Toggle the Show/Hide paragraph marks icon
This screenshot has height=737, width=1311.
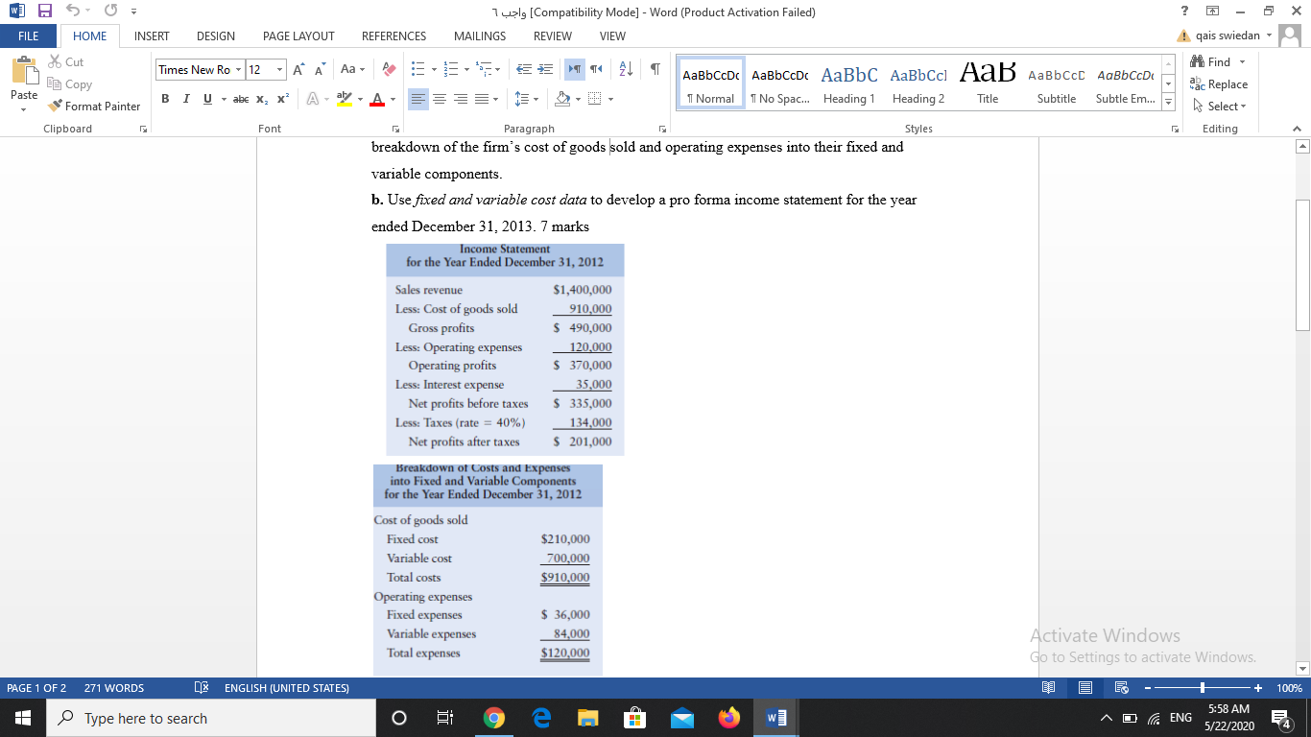coord(655,69)
